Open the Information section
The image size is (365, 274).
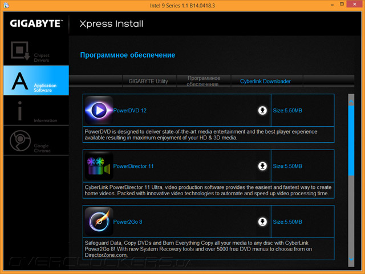pos(36,110)
